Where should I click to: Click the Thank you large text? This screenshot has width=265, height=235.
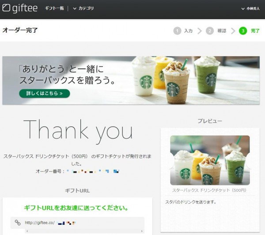(x=78, y=132)
